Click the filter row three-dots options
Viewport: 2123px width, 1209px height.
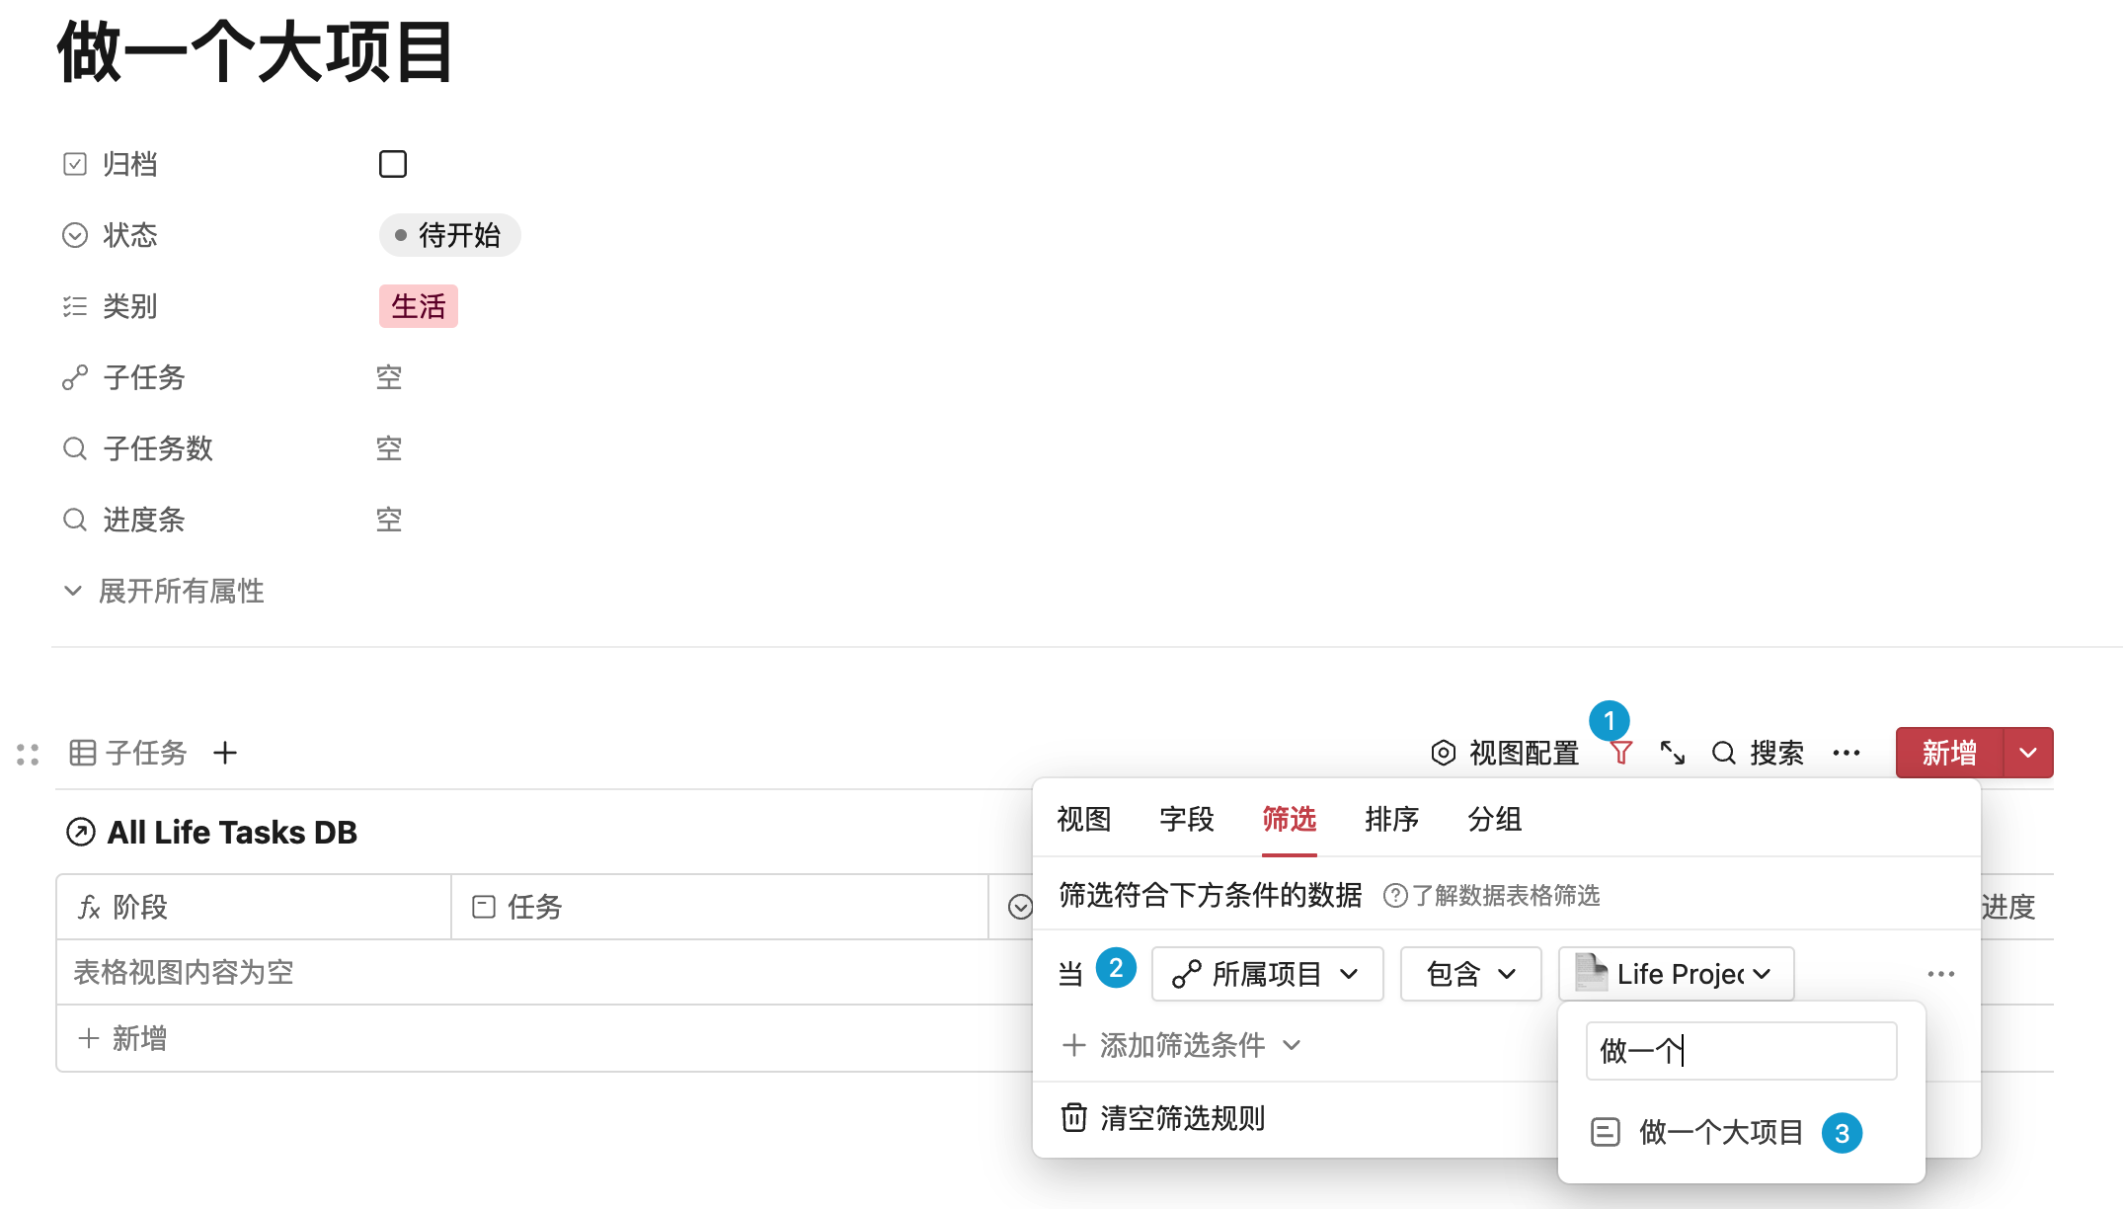(x=1940, y=974)
